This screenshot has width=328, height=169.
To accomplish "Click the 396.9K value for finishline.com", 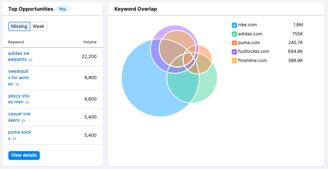I will [295, 61].
